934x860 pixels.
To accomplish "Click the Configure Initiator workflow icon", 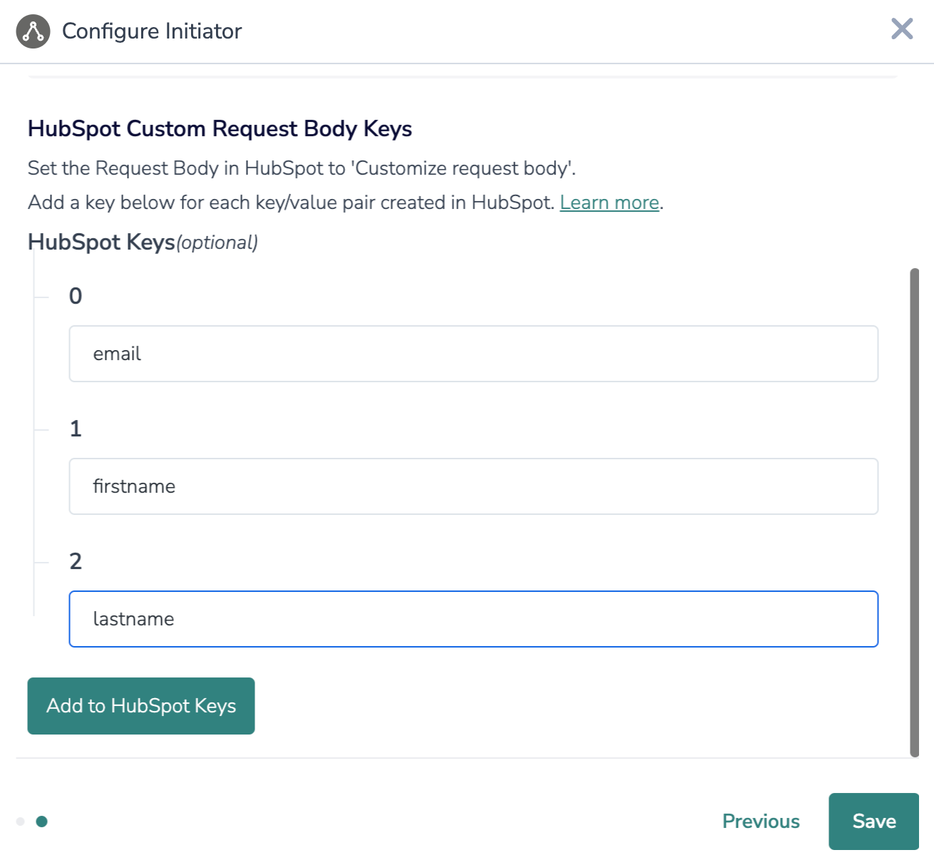I will click(x=33, y=31).
